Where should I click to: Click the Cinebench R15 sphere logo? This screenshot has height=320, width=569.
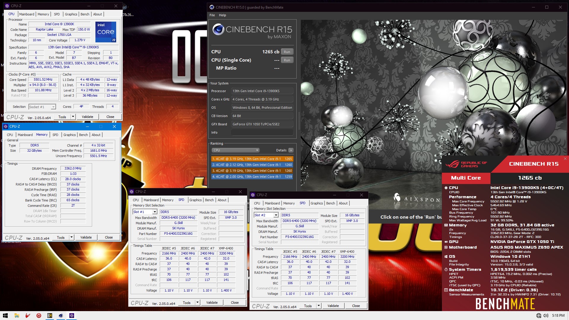218,29
